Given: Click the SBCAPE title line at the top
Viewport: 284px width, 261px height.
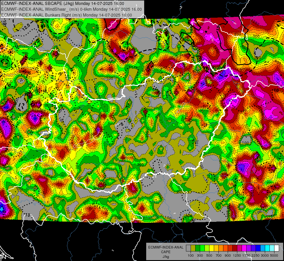Looking at the screenshot, I should (x=63, y=3).
